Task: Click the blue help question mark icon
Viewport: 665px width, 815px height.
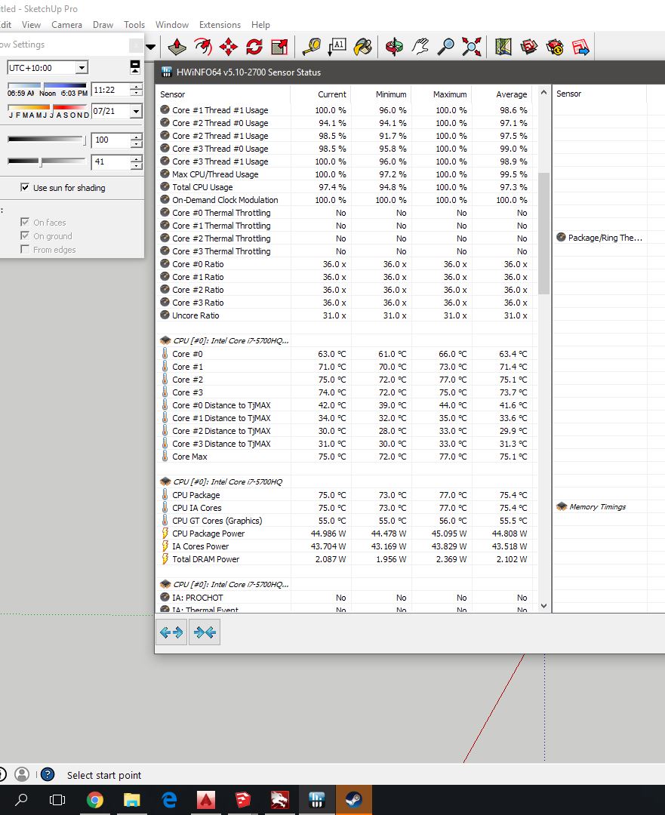Action: point(48,774)
